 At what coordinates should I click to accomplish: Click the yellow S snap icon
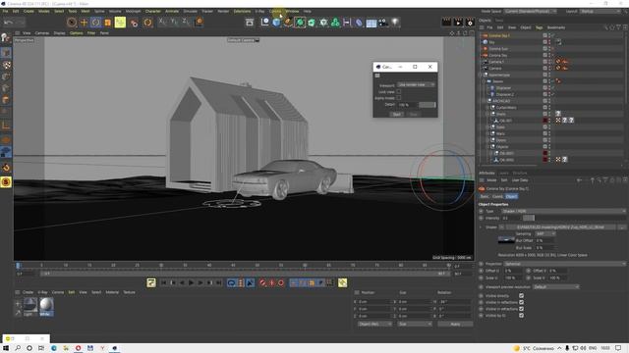[6, 182]
